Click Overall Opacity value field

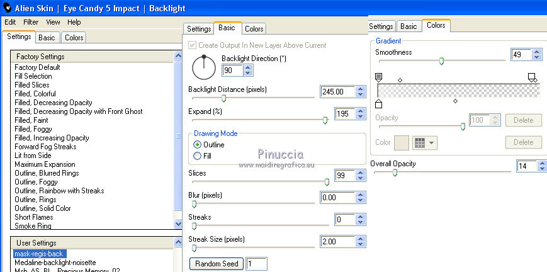[x=526, y=166]
